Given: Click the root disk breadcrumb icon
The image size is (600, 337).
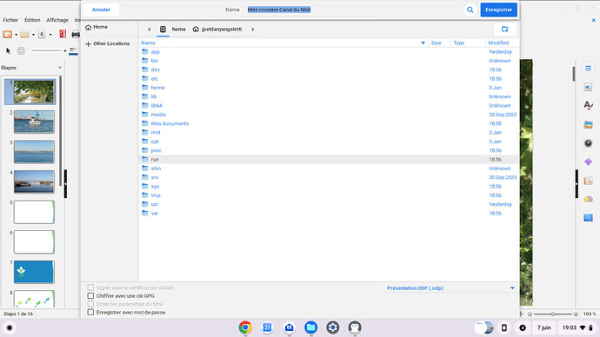Looking at the screenshot, I should click(x=163, y=29).
